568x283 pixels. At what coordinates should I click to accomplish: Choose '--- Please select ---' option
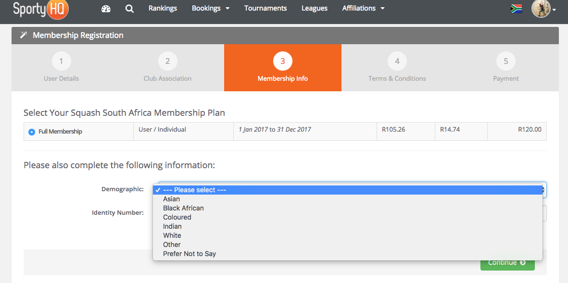(x=348, y=190)
